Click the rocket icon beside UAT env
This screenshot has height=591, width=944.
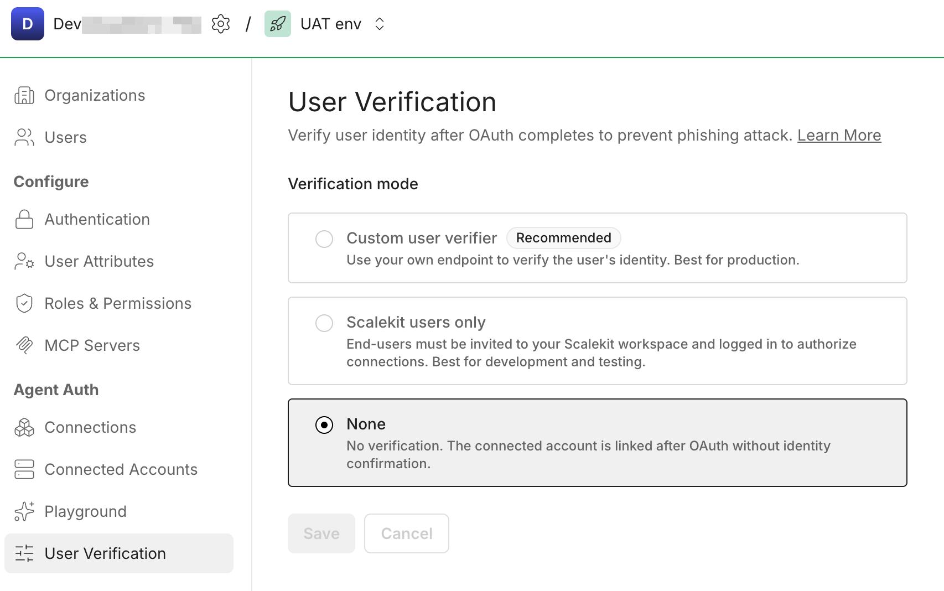[x=277, y=24]
